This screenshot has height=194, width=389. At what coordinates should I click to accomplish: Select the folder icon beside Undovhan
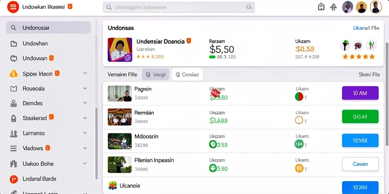pos(14,44)
